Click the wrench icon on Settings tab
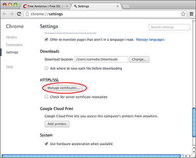Viewport: 196px width, 158px height. (x=75, y=6)
